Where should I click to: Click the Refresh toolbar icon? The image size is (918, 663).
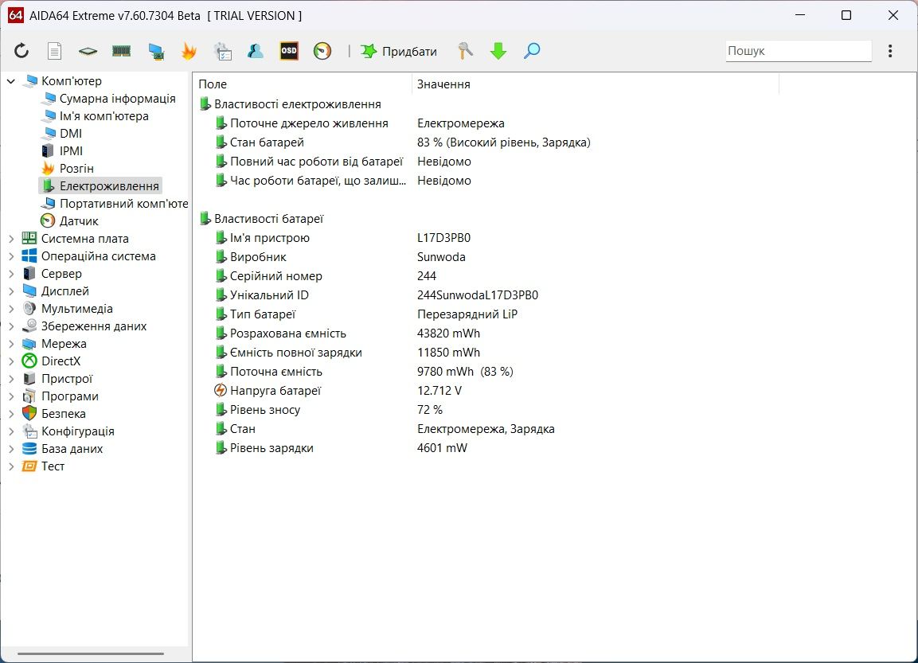pos(21,51)
